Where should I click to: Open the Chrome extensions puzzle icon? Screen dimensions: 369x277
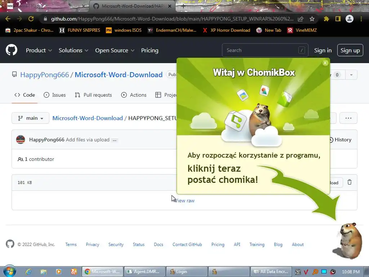pos(326,19)
